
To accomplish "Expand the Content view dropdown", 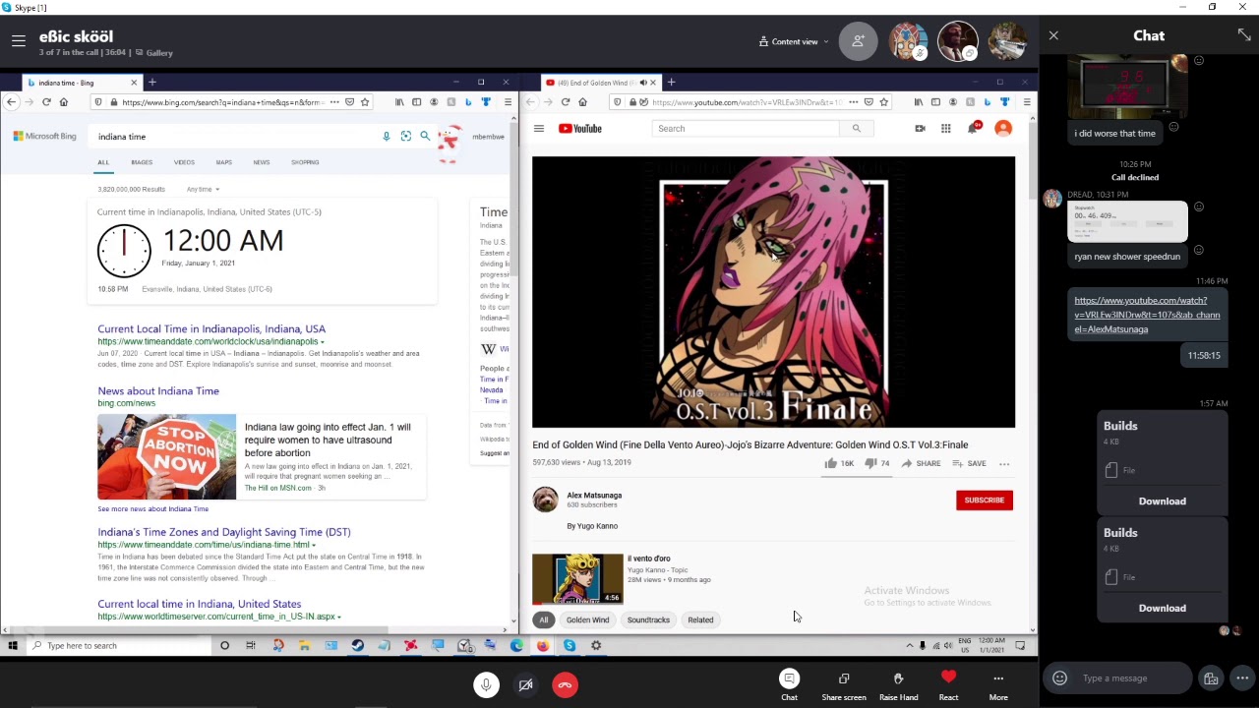I will pyautogui.click(x=794, y=41).
